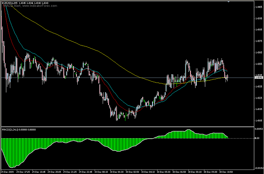Click the 1.4405 price axis label
264x174 pixels.
[x=259, y=7]
